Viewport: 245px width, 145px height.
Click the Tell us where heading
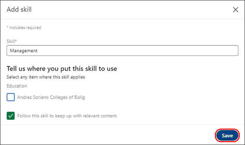click(62, 68)
